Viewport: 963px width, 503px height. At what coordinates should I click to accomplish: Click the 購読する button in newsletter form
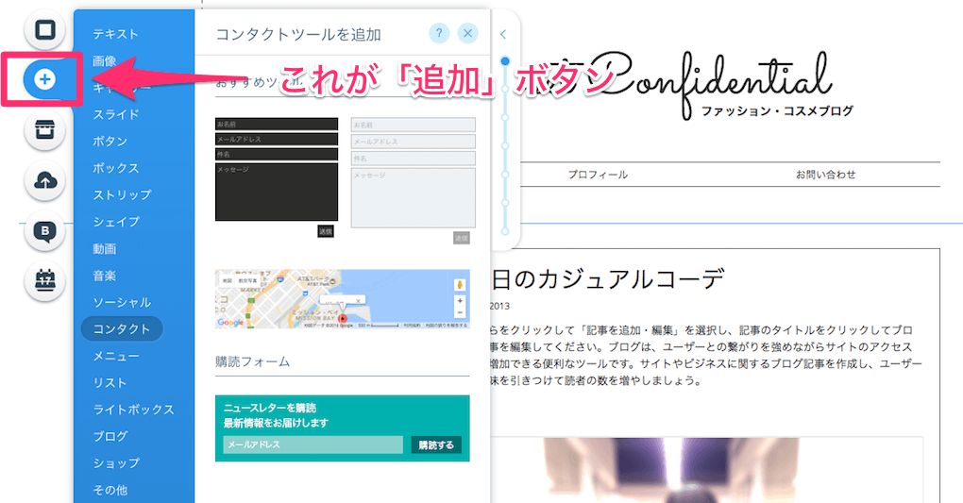[436, 444]
